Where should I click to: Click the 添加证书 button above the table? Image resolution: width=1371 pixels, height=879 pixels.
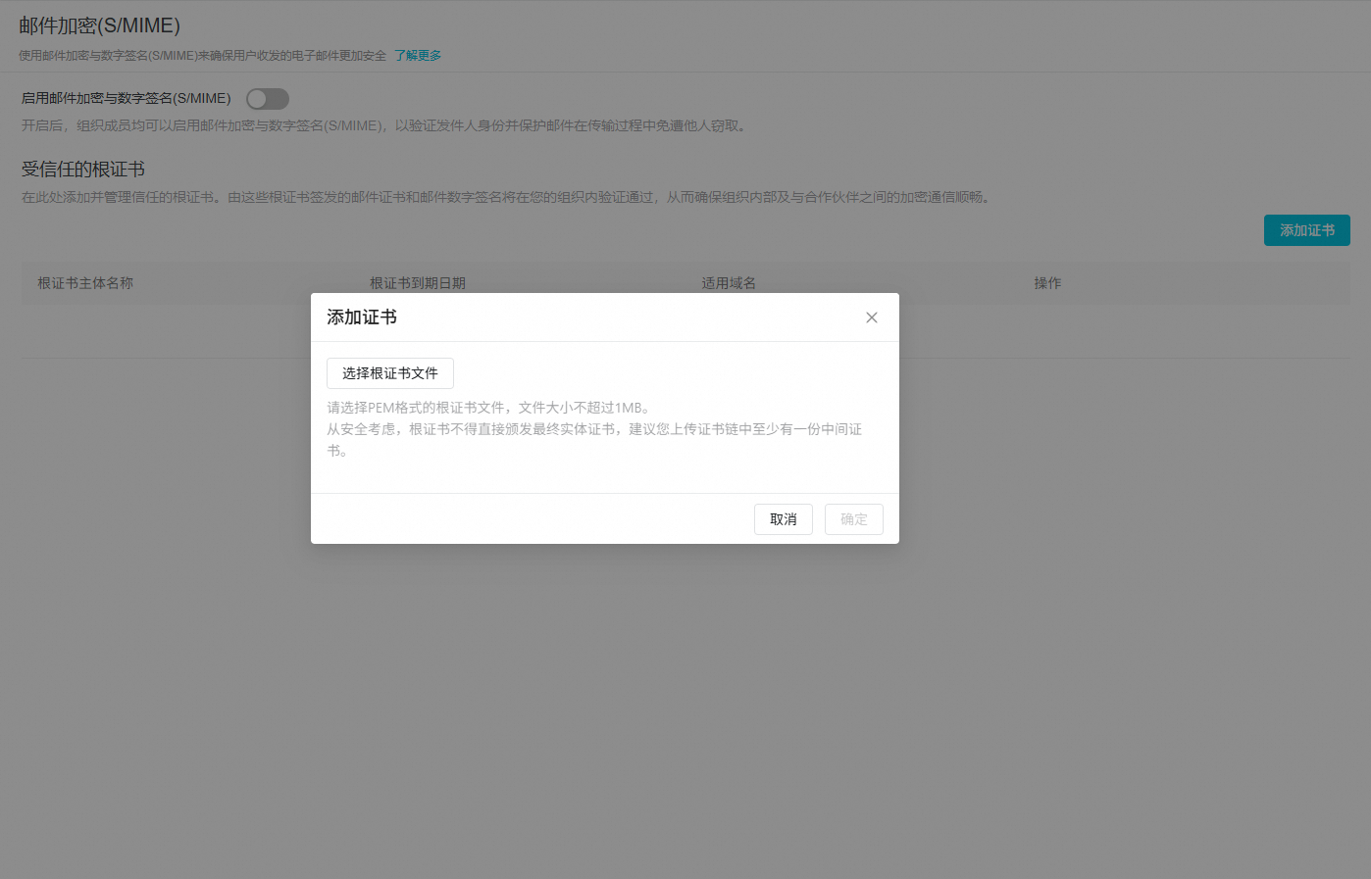coord(1306,229)
